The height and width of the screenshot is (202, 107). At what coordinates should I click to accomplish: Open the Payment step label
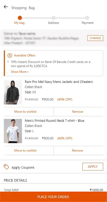pos(88,23)
